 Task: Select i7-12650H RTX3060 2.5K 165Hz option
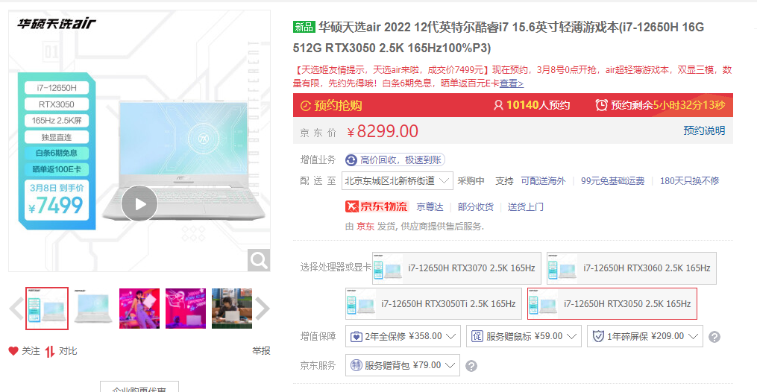coord(632,268)
